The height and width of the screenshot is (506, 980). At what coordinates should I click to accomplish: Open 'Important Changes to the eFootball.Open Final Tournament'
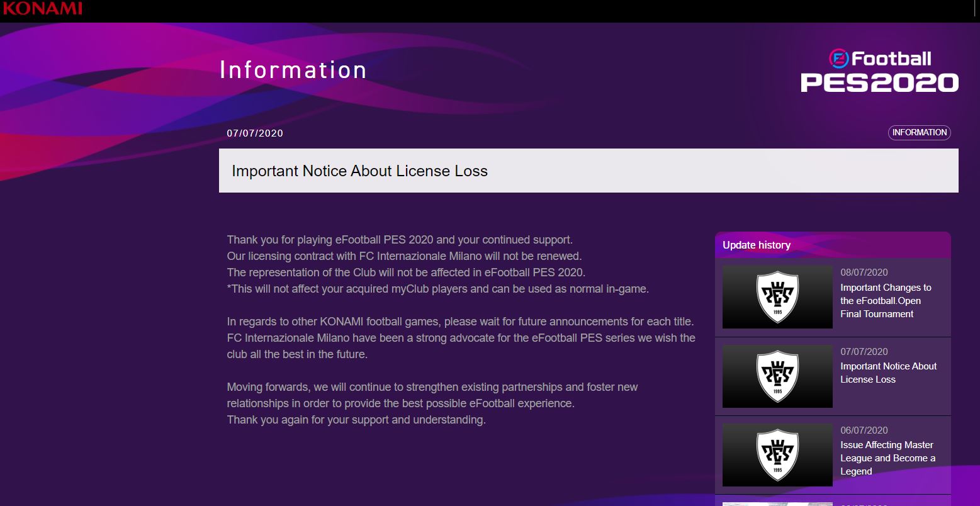point(886,301)
